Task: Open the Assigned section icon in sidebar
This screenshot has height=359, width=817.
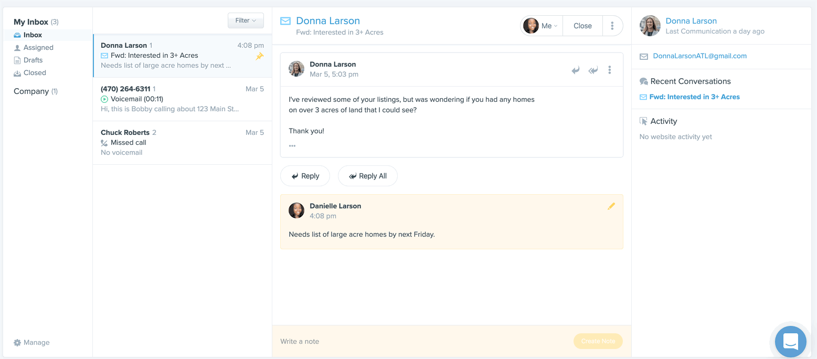Action: (x=17, y=47)
